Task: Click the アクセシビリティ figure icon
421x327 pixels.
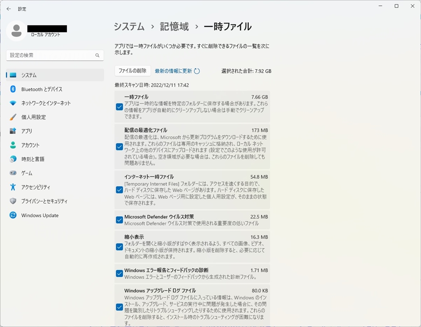Action: (x=13, y=187)
